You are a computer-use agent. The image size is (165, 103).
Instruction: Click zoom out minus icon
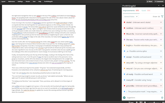[148, 102]
